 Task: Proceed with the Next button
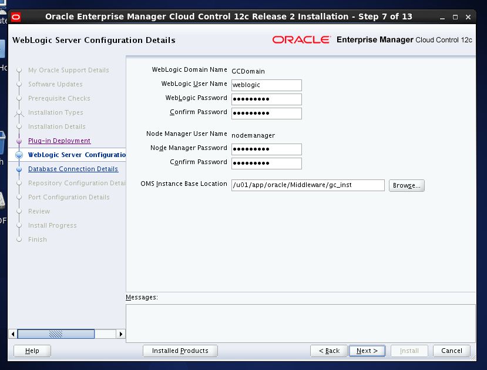367,351
